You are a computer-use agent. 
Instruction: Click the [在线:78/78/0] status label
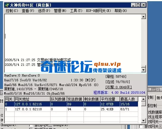click(x=118, y=82)
